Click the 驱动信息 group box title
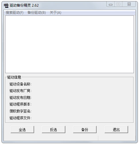Viewport: 139px width, 144px height. (14, 77)
